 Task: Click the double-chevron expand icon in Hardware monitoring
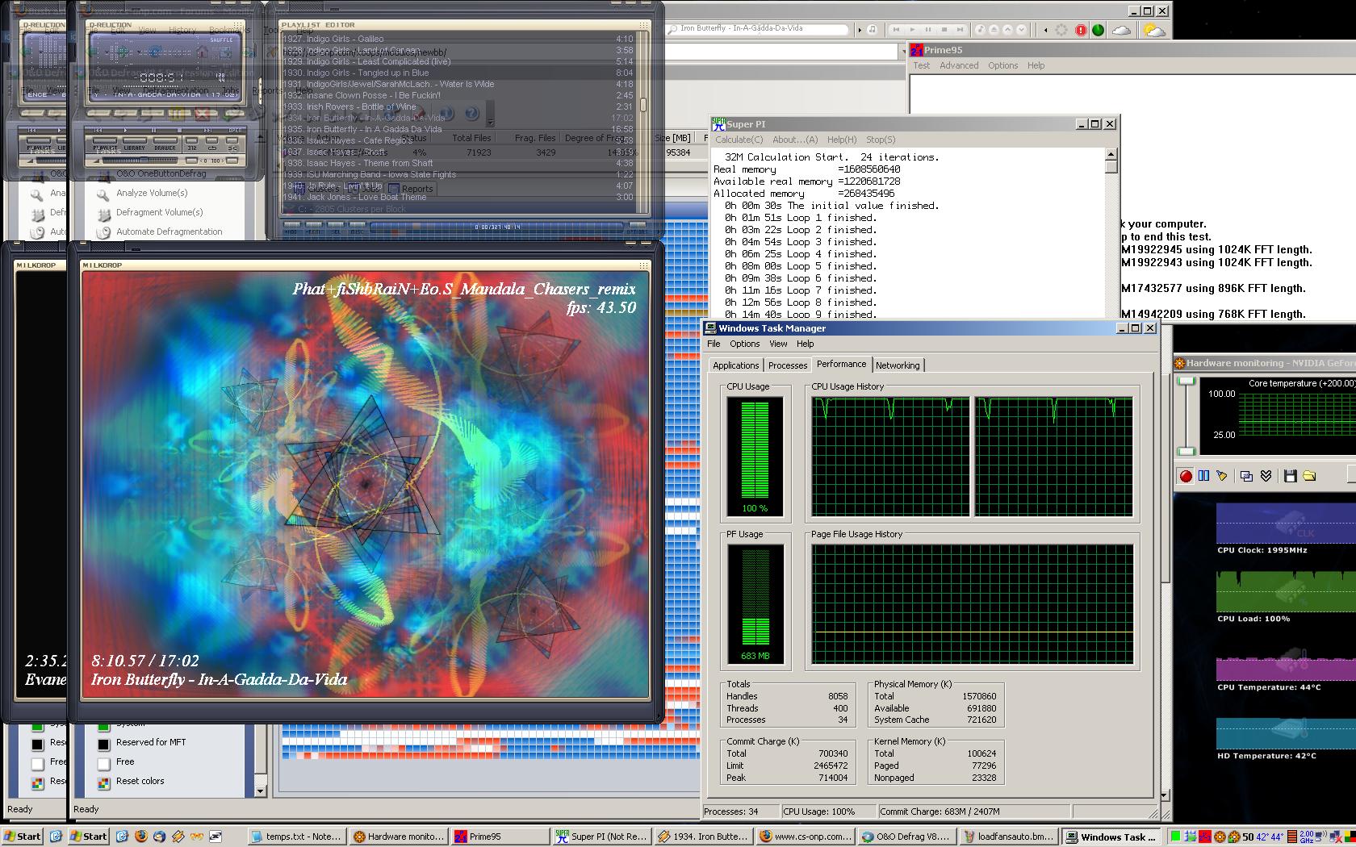[x=1266, y=476]
